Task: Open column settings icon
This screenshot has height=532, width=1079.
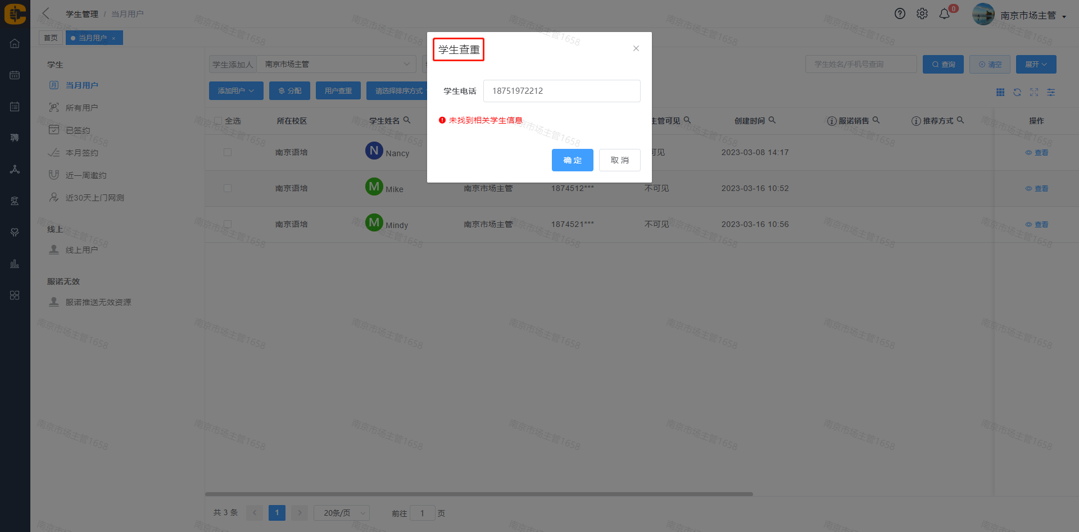Action: click(1051, 92)
